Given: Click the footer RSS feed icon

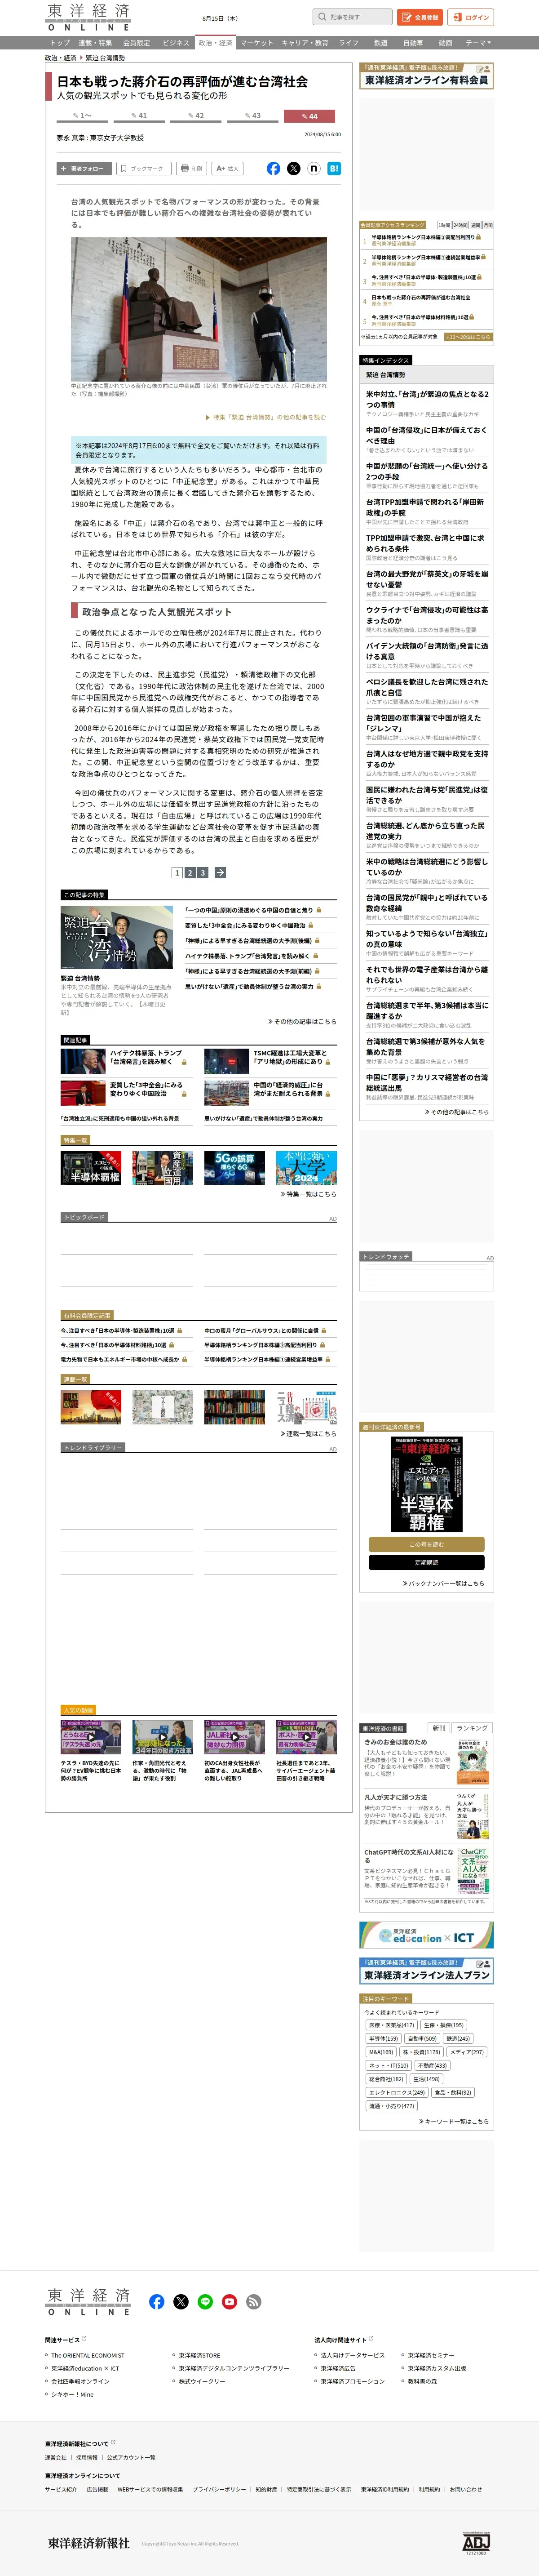Looking at the screenshot, I should [254, 2301].
